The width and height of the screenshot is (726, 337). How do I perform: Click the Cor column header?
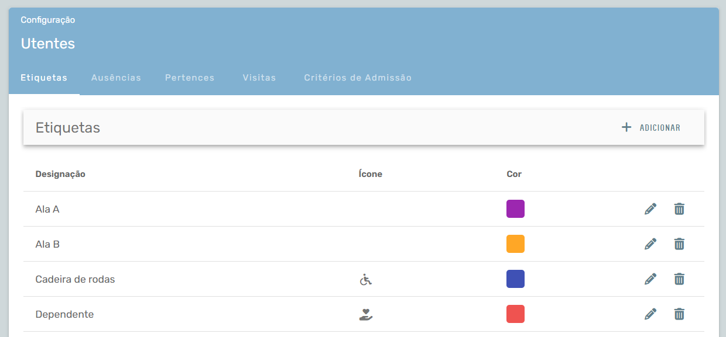514,174
